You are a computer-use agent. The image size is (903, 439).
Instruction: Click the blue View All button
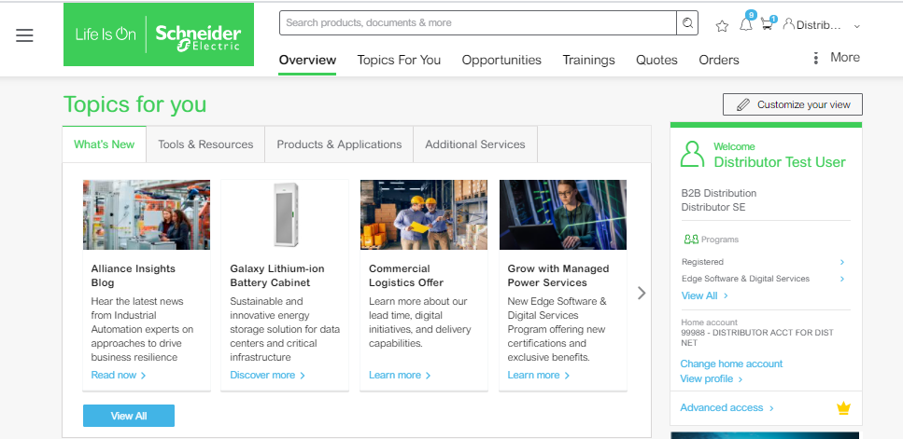pyautogui.click(x=129, y=416)
